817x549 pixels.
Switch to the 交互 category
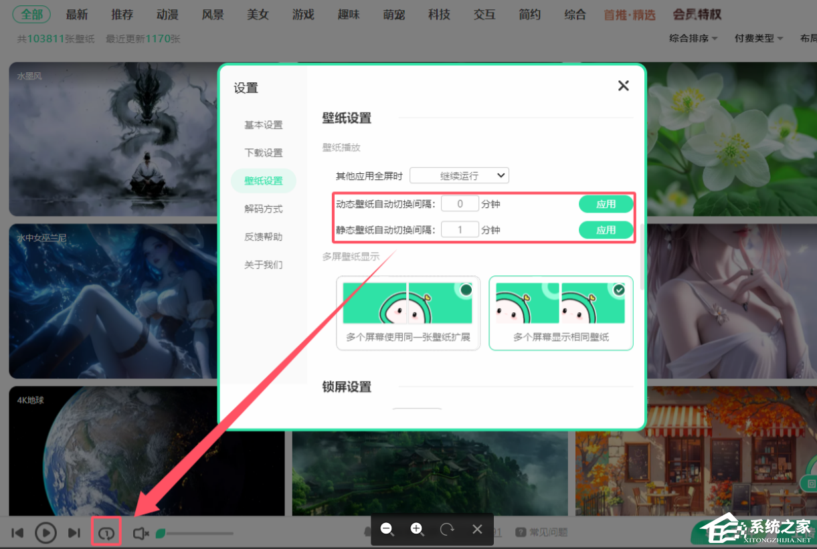click(484, 15)
